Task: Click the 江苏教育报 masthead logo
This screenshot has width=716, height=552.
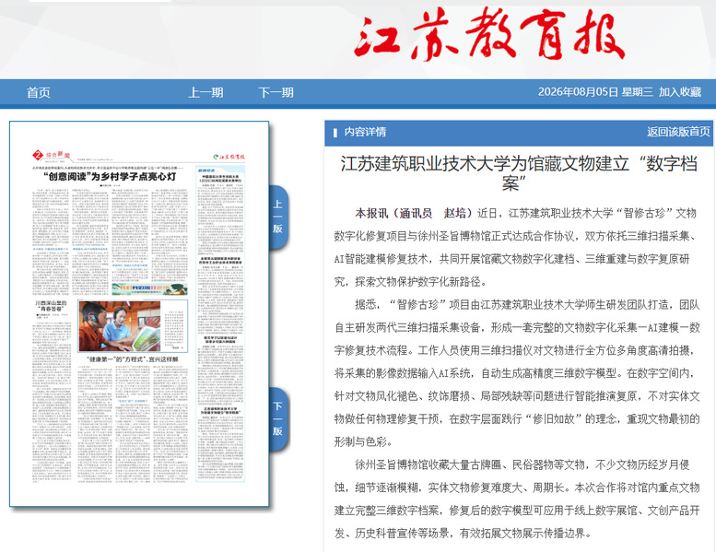Action: click(489, 34)
